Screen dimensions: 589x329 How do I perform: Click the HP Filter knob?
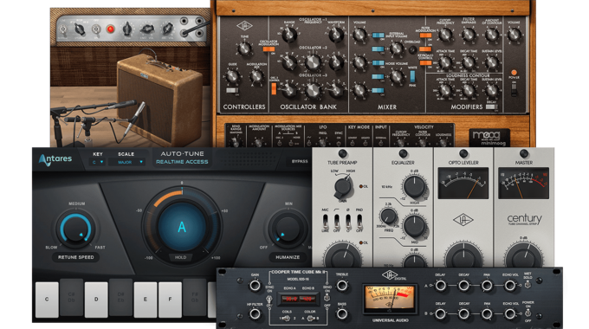255,314
